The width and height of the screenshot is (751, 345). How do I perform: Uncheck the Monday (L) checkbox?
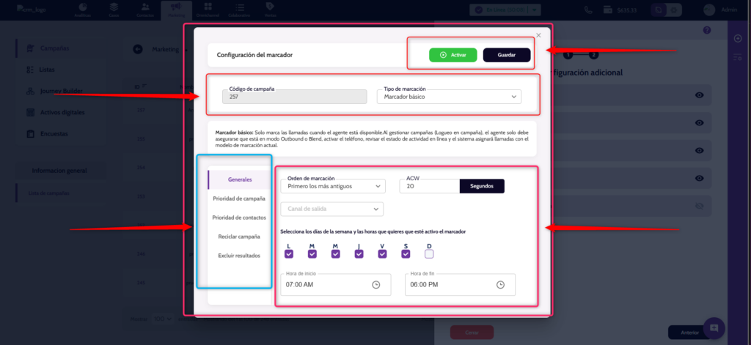pos(289,254)
